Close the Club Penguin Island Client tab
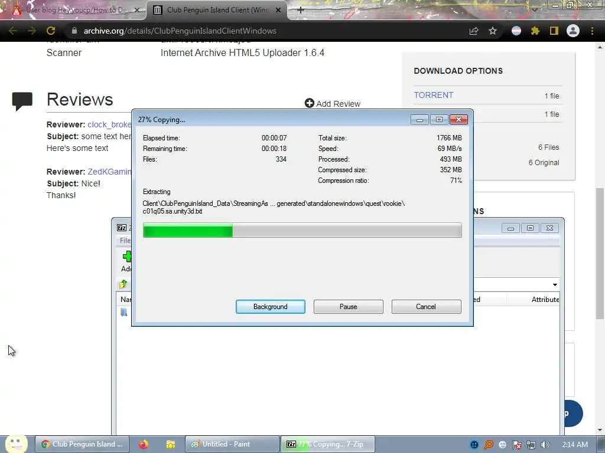The height and width of the screenshot is (453, 605). [x=278, y=10]
